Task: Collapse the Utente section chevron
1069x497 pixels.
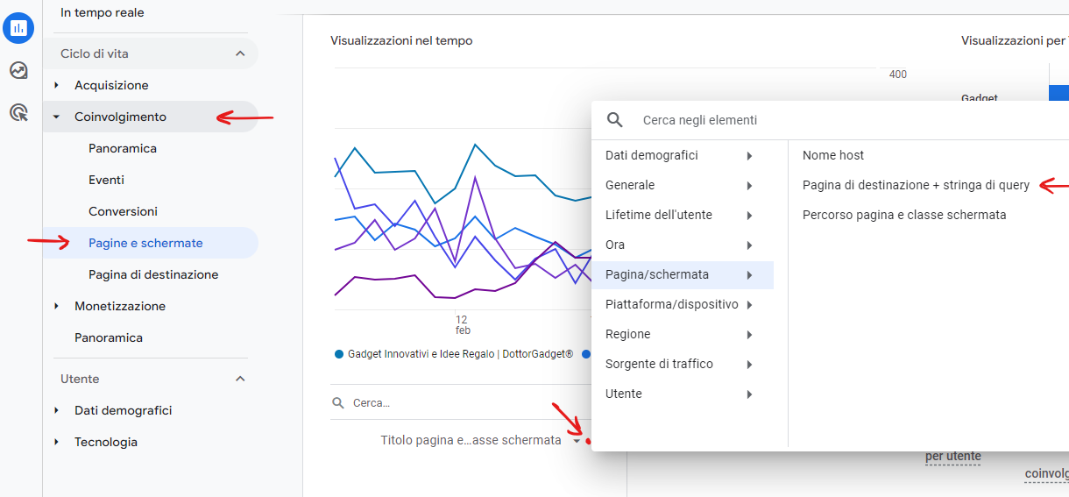Action: 240,379
